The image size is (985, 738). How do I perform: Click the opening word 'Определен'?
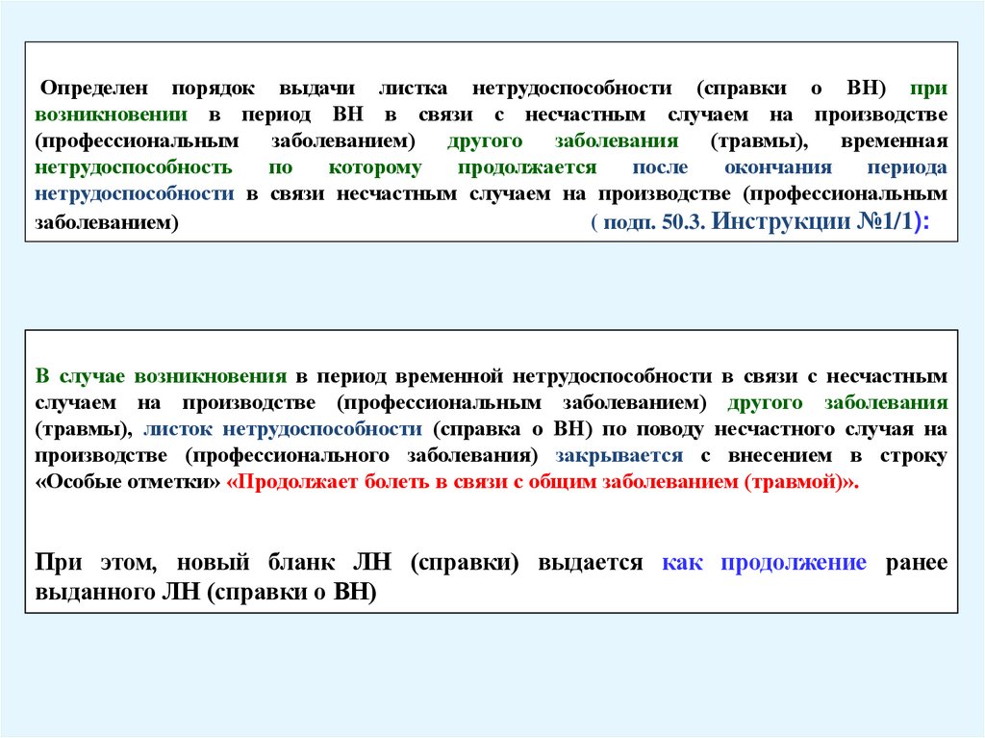point(94,89)
